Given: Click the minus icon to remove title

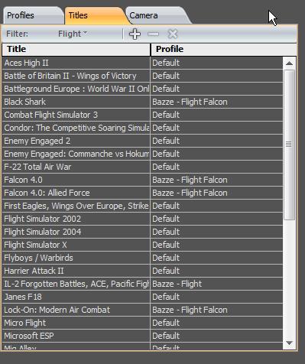Looking at the screenshot, I should coord(153,34).
